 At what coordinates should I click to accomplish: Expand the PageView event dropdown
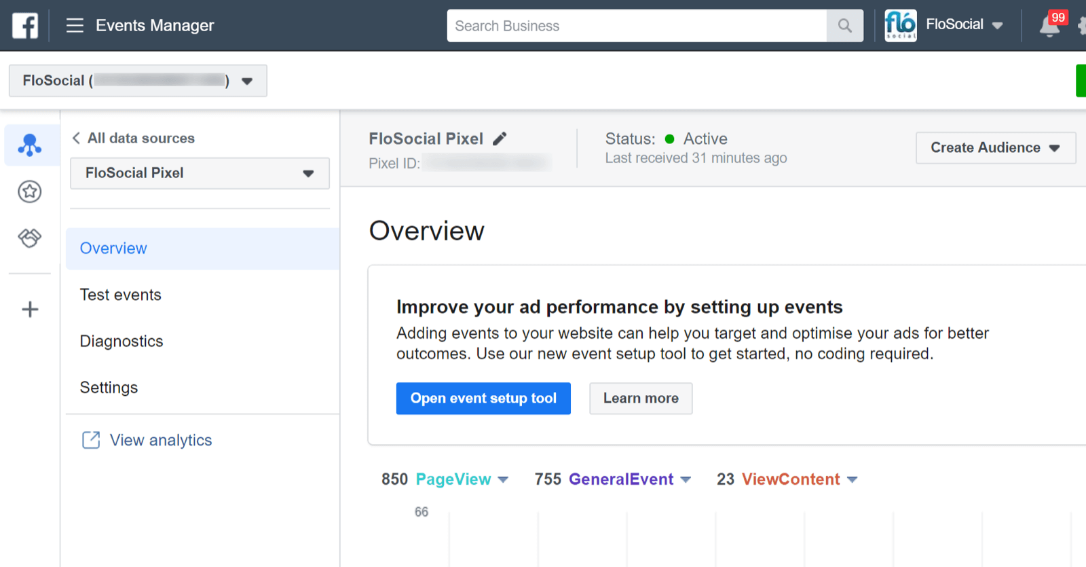pyautogui.click(x=503, y=479)
